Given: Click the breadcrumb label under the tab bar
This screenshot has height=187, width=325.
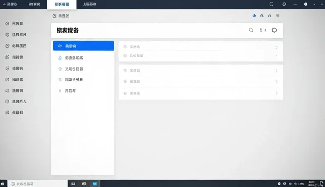Looking at the screenshot, I should coord(63,16).
